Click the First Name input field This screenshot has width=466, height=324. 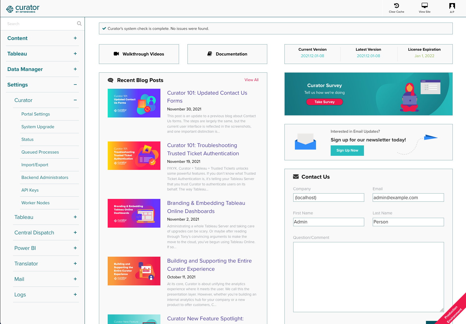click(x=328, y=222)
